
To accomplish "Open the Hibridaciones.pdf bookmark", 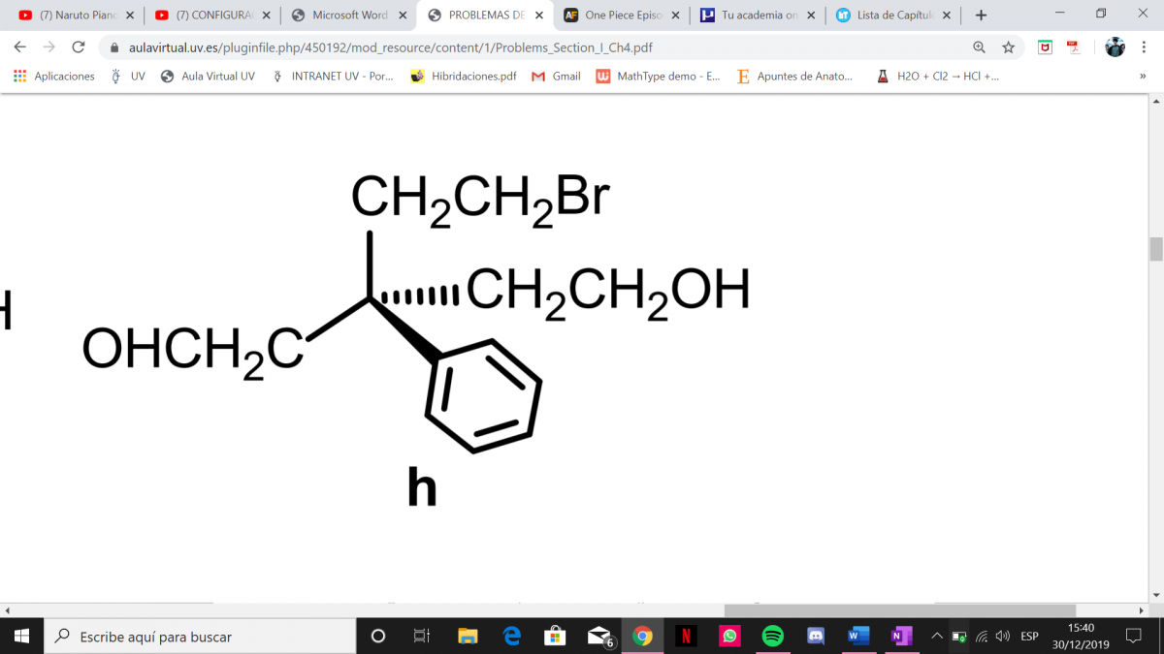I will 464,76.
